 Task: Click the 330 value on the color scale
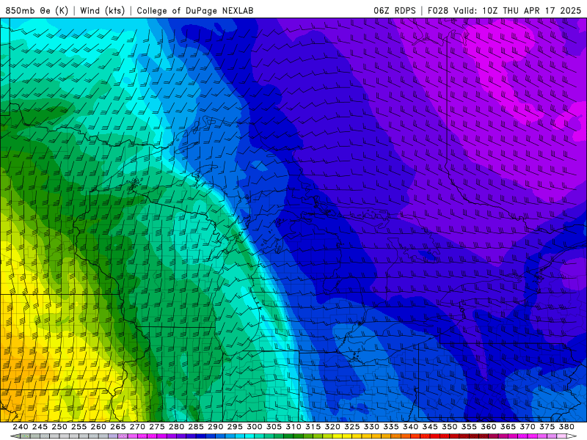click(x=371, y=427)
